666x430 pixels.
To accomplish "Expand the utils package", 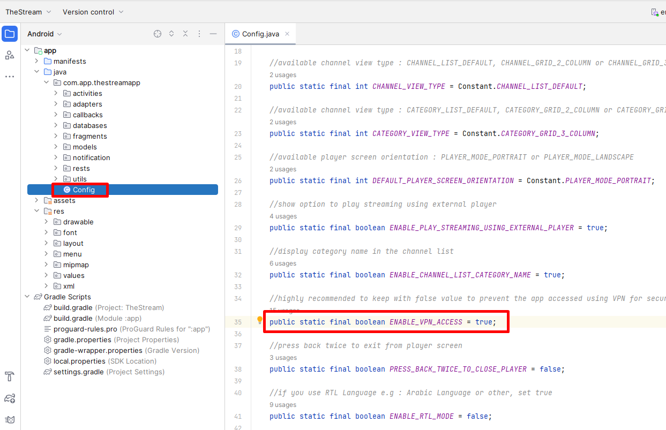I will point(56,179).
